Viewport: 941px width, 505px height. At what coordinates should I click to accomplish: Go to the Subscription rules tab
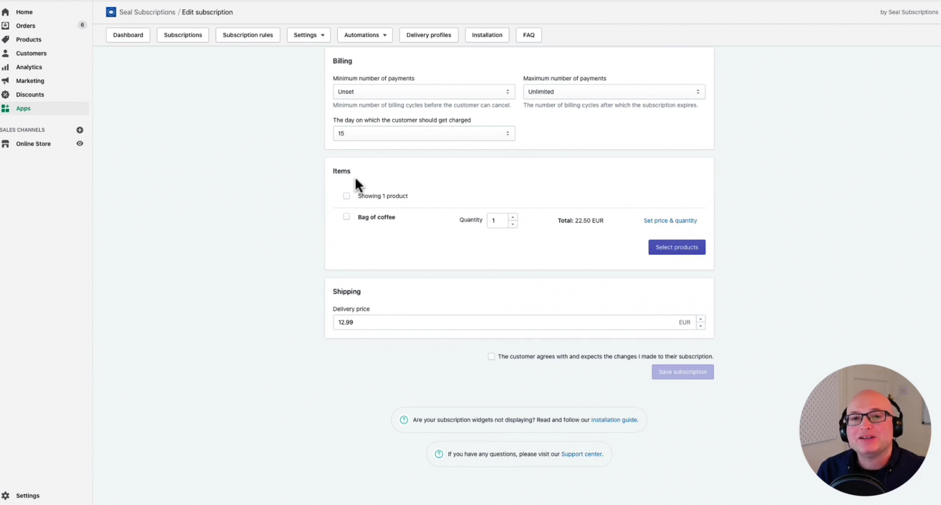[247, 35]
